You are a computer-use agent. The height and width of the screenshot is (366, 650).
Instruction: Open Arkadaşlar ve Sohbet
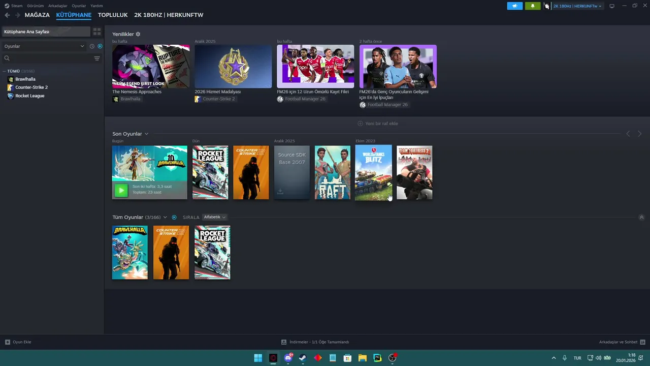pos(622,342)
